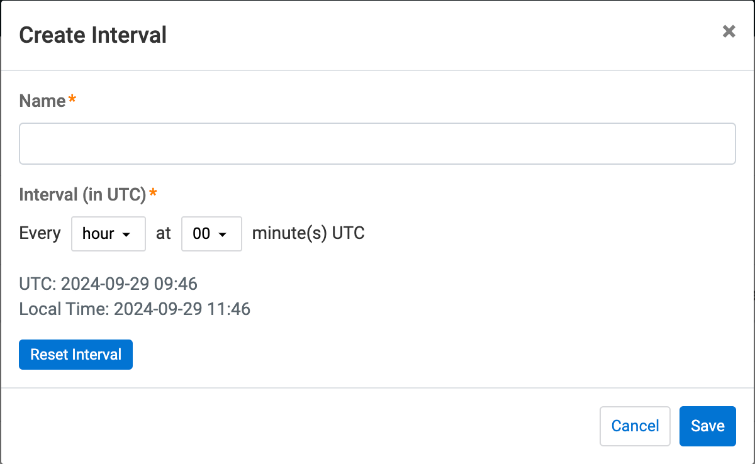Click the word Every before the dropdown
755x464 pixels.
(40, 234)
